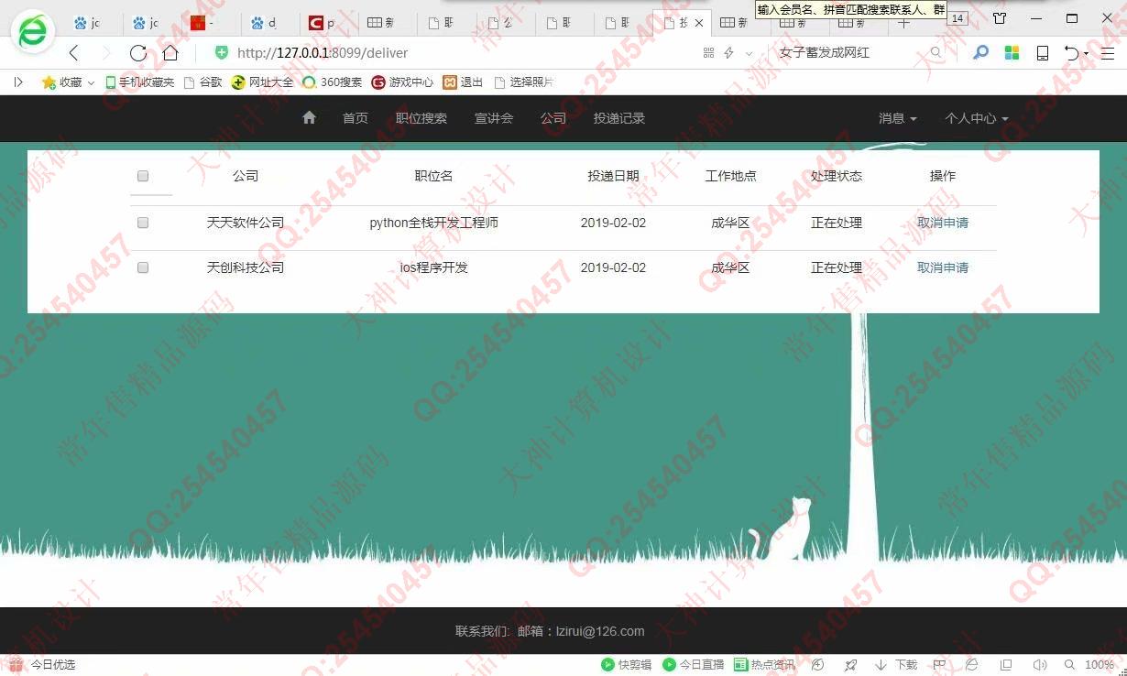Open dropdown arrow beside undo icon
The image size is (1127, 676).
click(1087, 53)
